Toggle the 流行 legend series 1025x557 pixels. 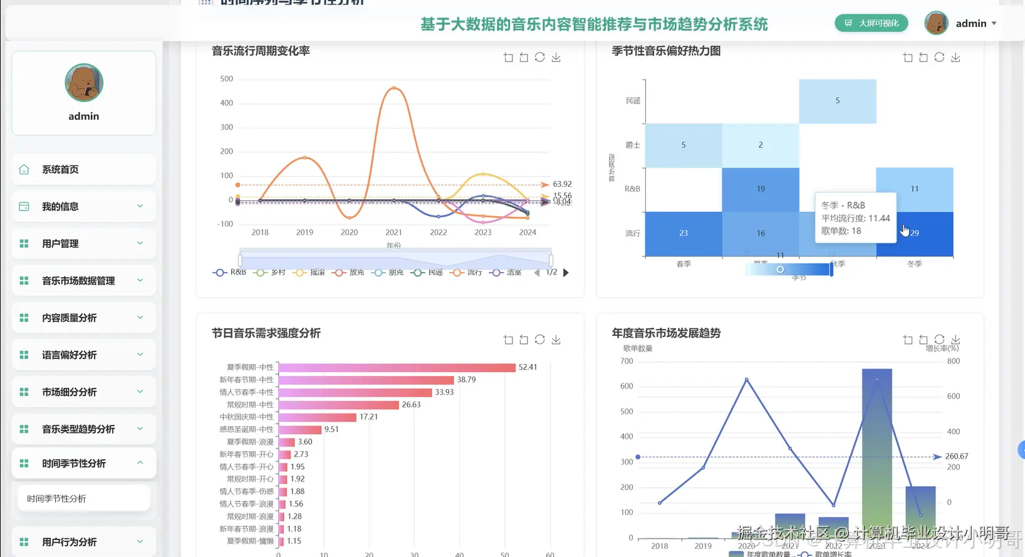[x=466, y=273]
